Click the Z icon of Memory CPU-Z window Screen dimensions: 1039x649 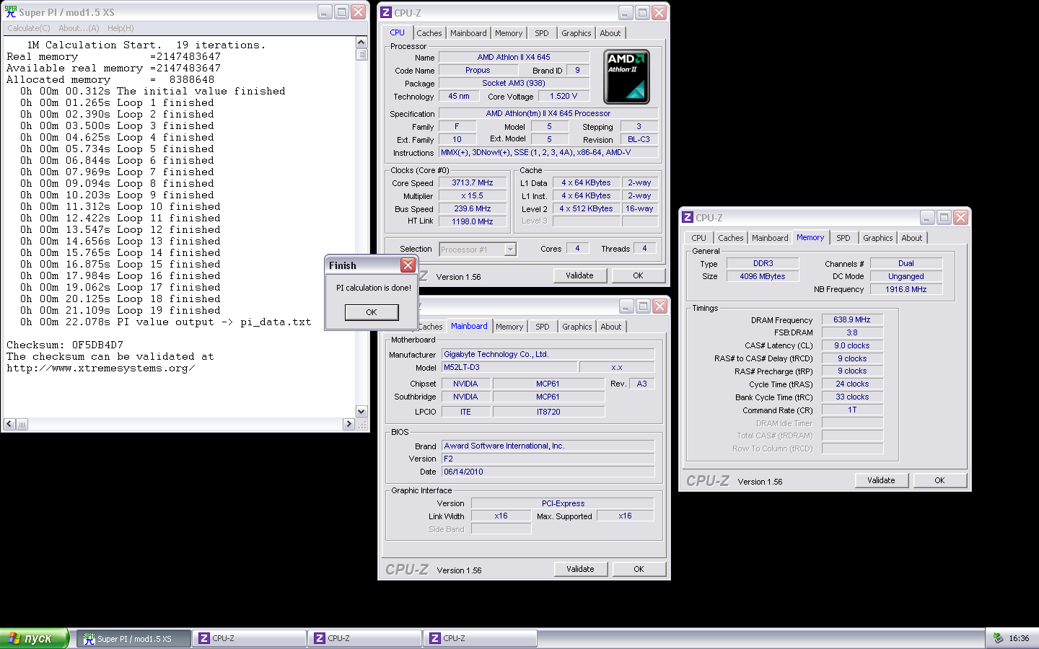tap(688, 217)
